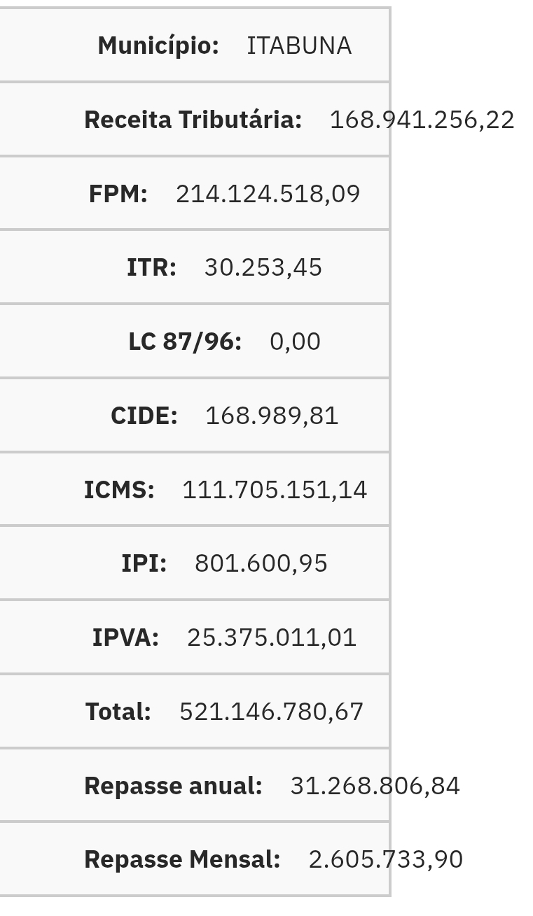Image resolution: width=533 pixels, height=916 pixels.
Task: Click the Município label
Action: point(158,45)
